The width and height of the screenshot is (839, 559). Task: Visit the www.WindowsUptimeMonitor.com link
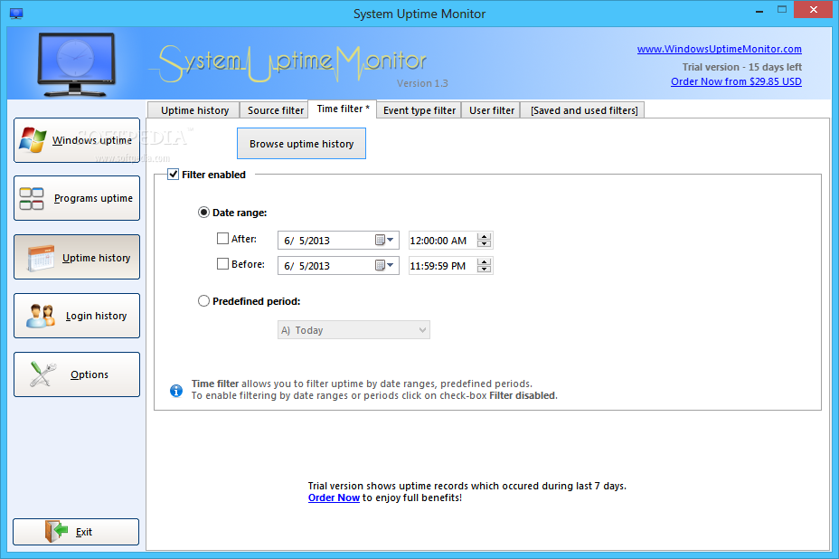point(719,49)
